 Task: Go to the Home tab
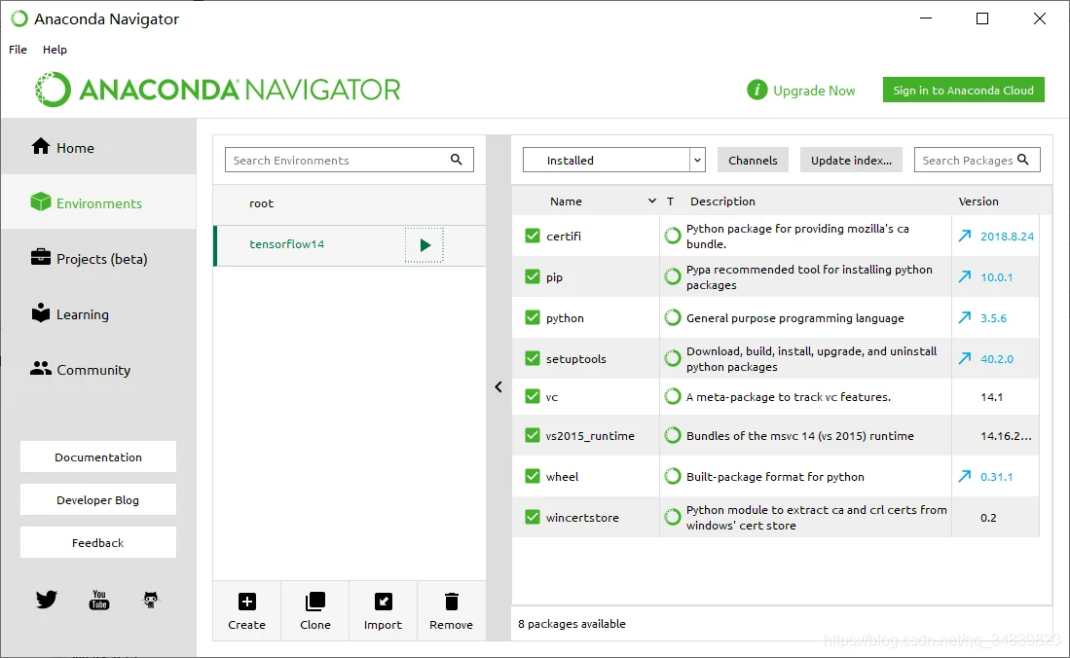pyautogui.click(x=99, y=147)
